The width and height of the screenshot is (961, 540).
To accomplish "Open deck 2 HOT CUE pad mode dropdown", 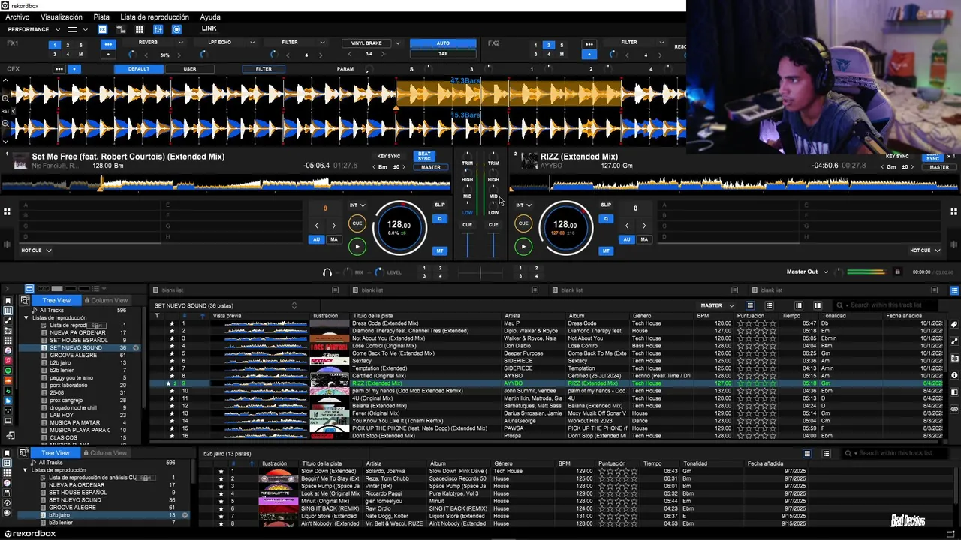I will (925, 250).
